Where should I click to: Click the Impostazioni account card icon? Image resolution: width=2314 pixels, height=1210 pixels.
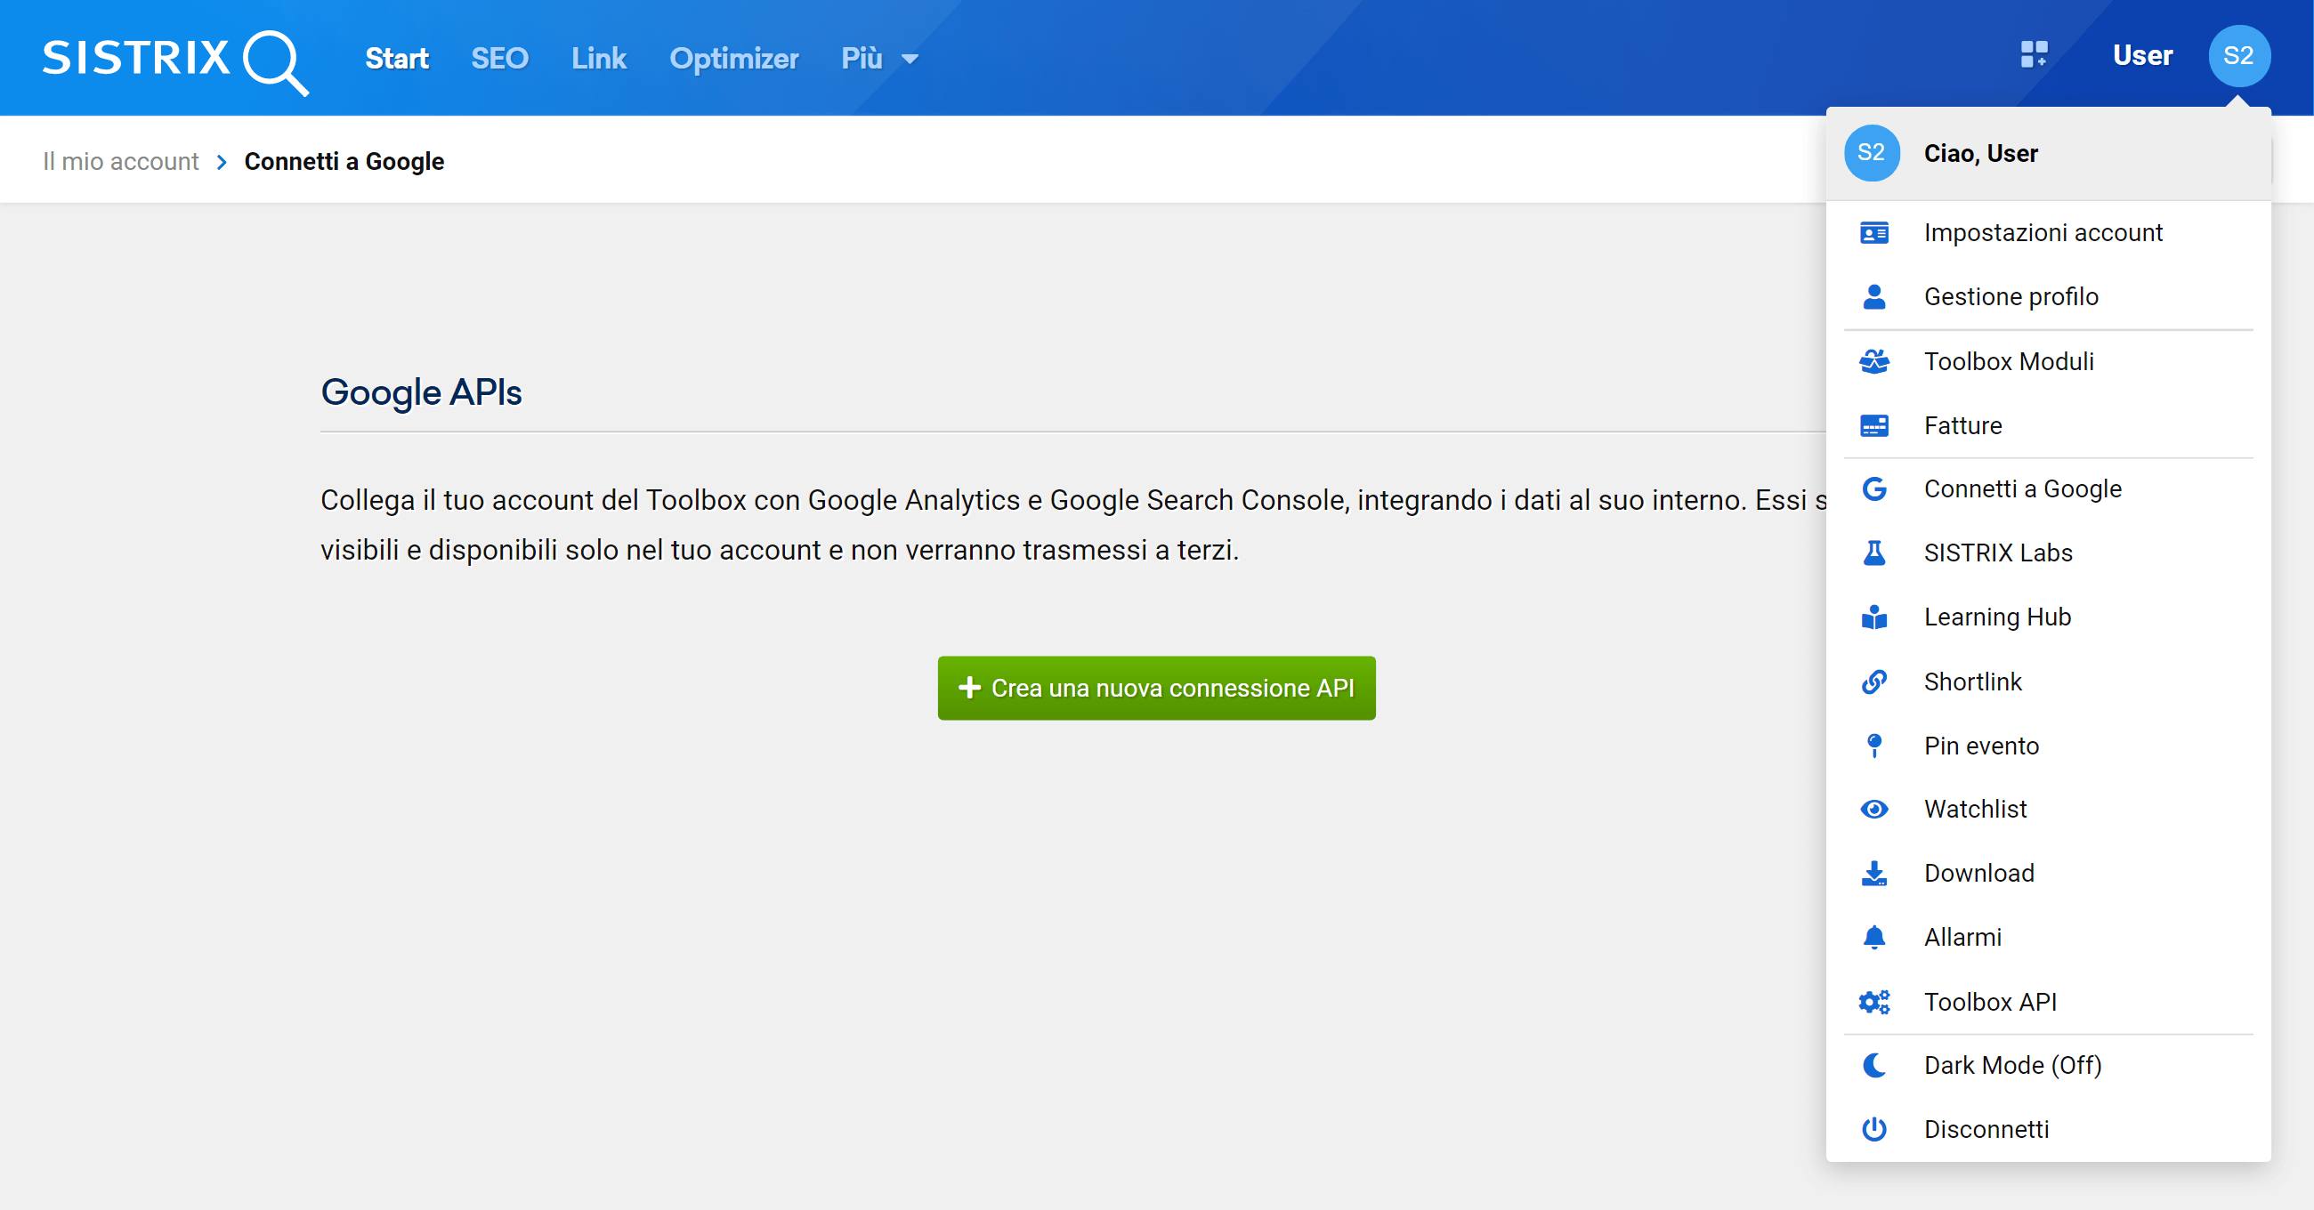pos(1873,234)
